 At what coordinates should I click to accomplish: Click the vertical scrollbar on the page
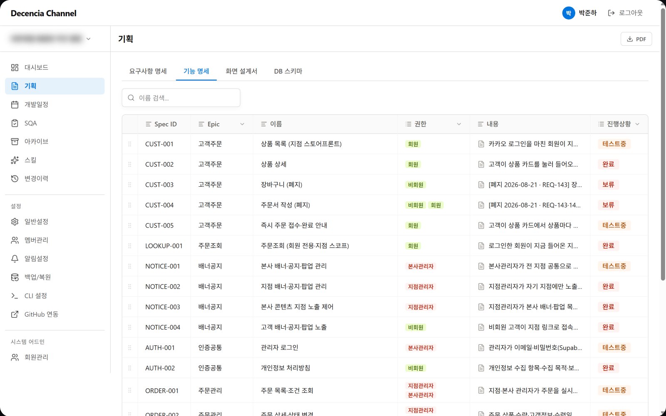pyautogui.click(x=663, y=144)
